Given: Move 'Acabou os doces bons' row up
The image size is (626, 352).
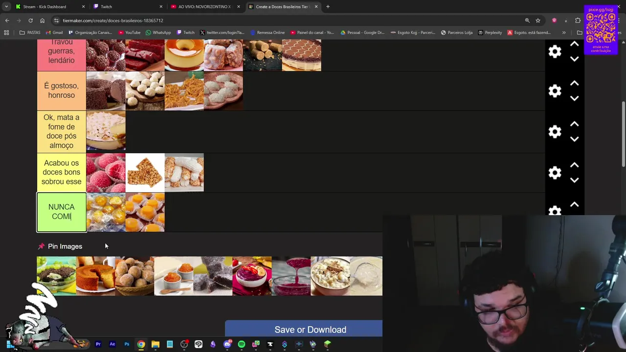Looking at the screenshot, I should tap(575, 165).
